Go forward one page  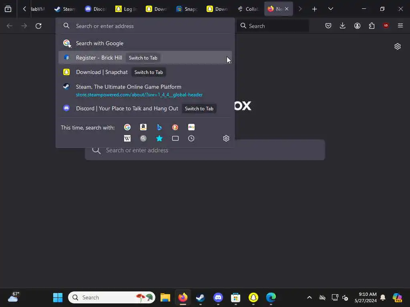[24, 26]
